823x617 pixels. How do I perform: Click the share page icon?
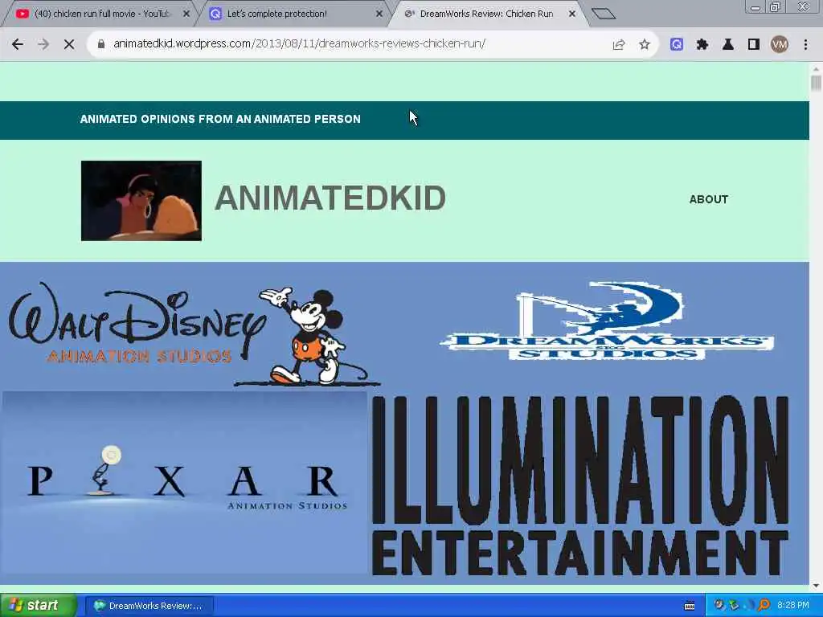coord(619,45)
